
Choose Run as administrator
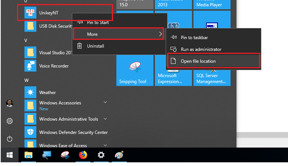[x=213, y=49]
